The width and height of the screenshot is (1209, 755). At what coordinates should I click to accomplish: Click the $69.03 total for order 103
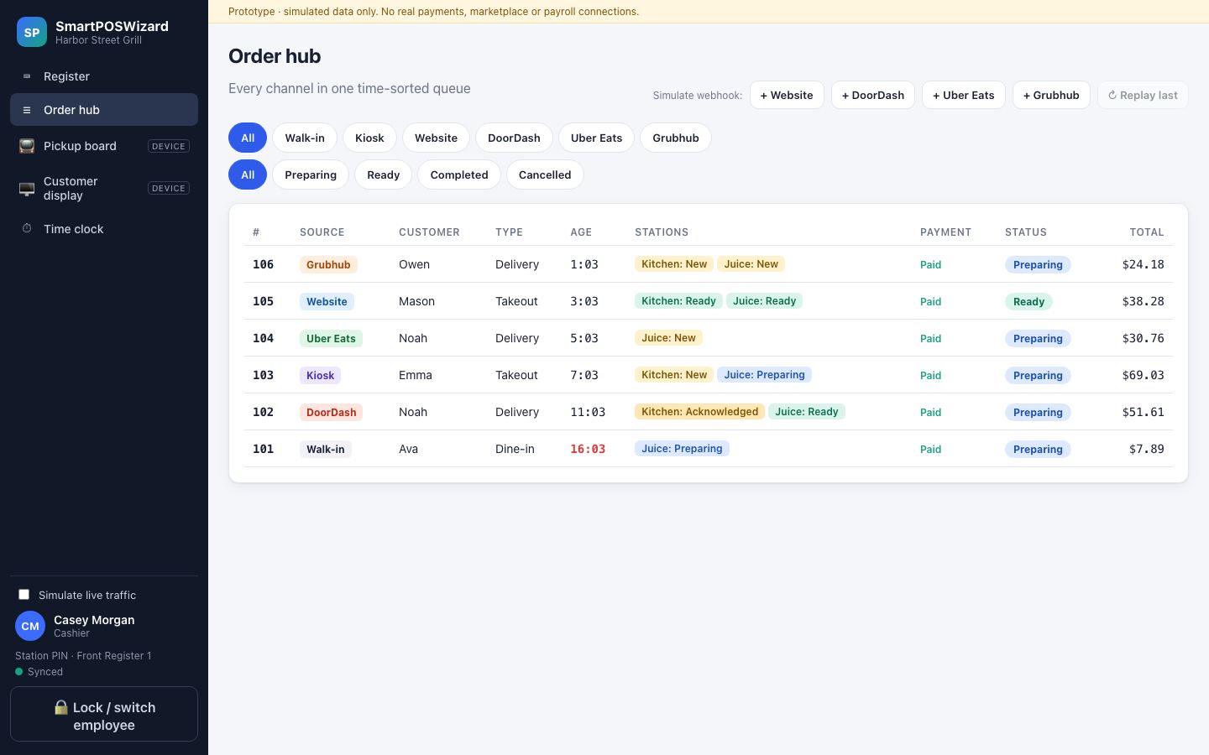tap(1143, 375)
